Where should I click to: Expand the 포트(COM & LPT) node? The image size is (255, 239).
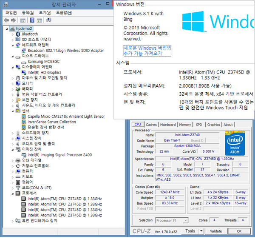click(x=13, y=188)
